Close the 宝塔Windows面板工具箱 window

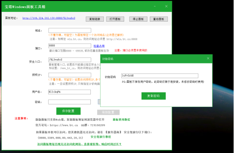[166, 6]
